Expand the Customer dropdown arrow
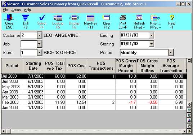 (x=39, y=35)
